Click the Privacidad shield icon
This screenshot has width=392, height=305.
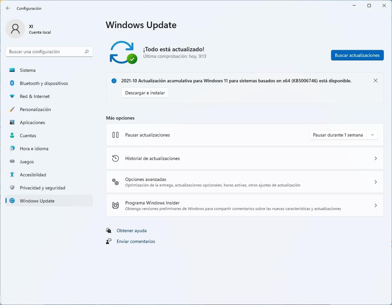pyautogui.click(x=12, y=187)
